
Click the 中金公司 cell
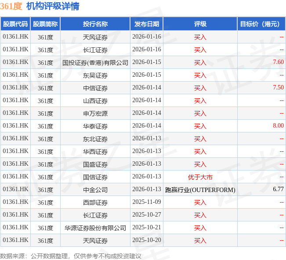click(x=95, y=190)
